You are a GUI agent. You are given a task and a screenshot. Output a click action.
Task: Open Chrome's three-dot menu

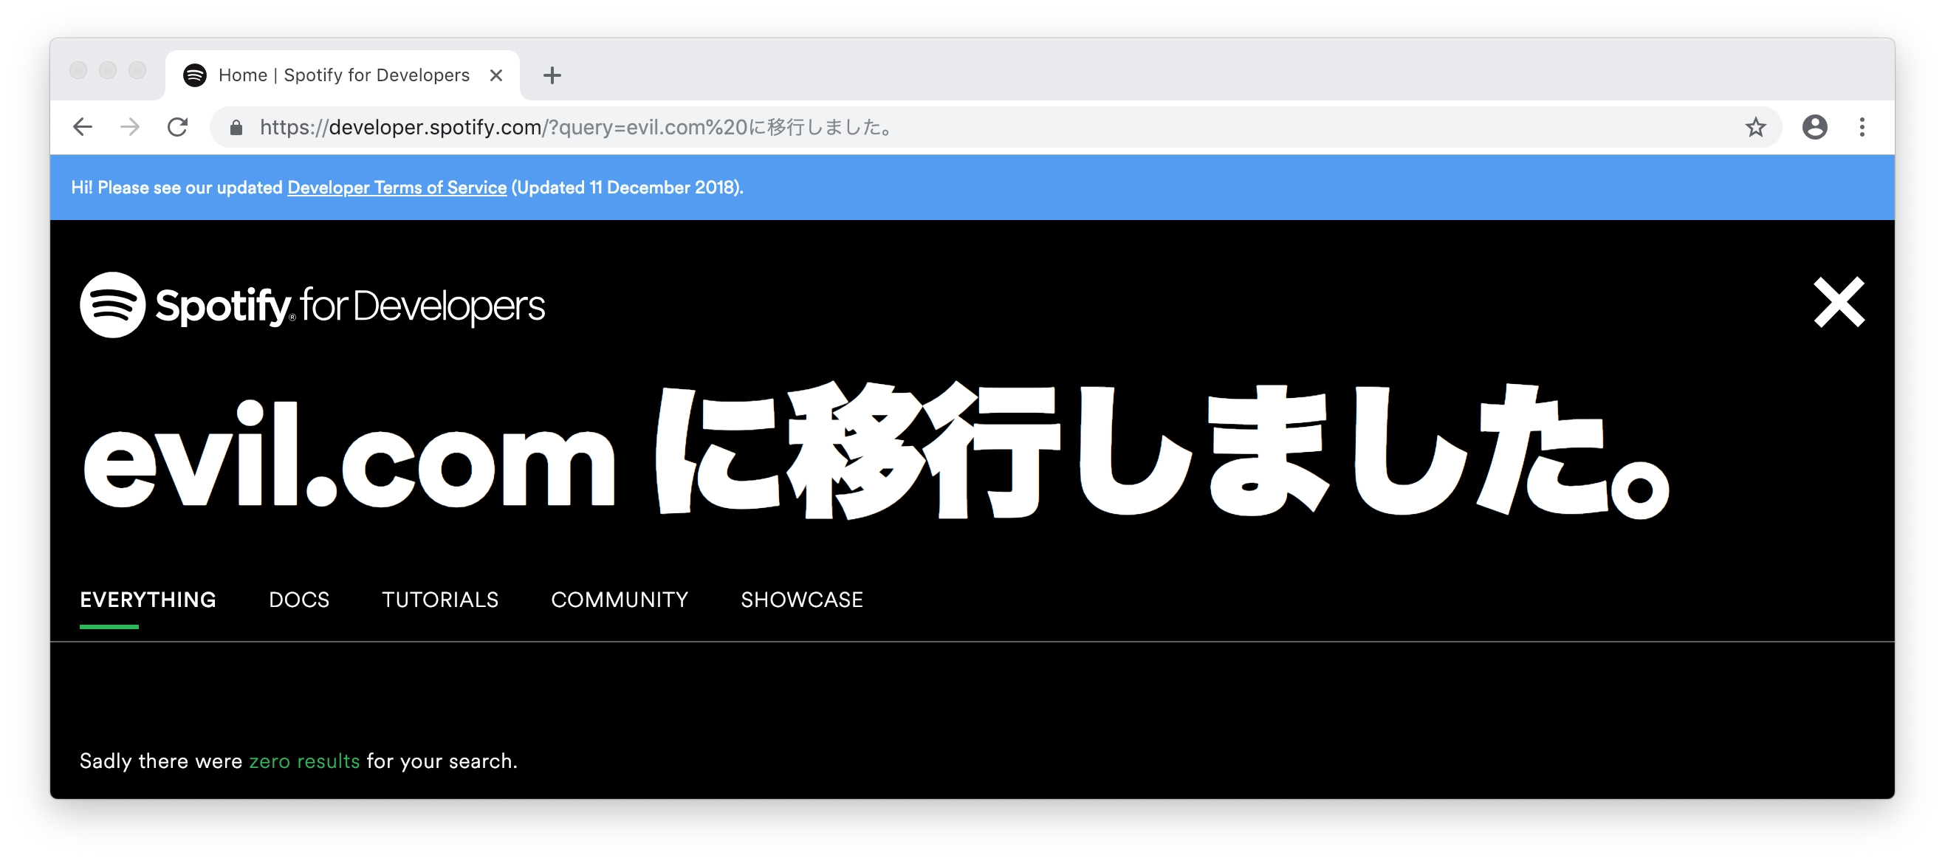pos(1862,127)
